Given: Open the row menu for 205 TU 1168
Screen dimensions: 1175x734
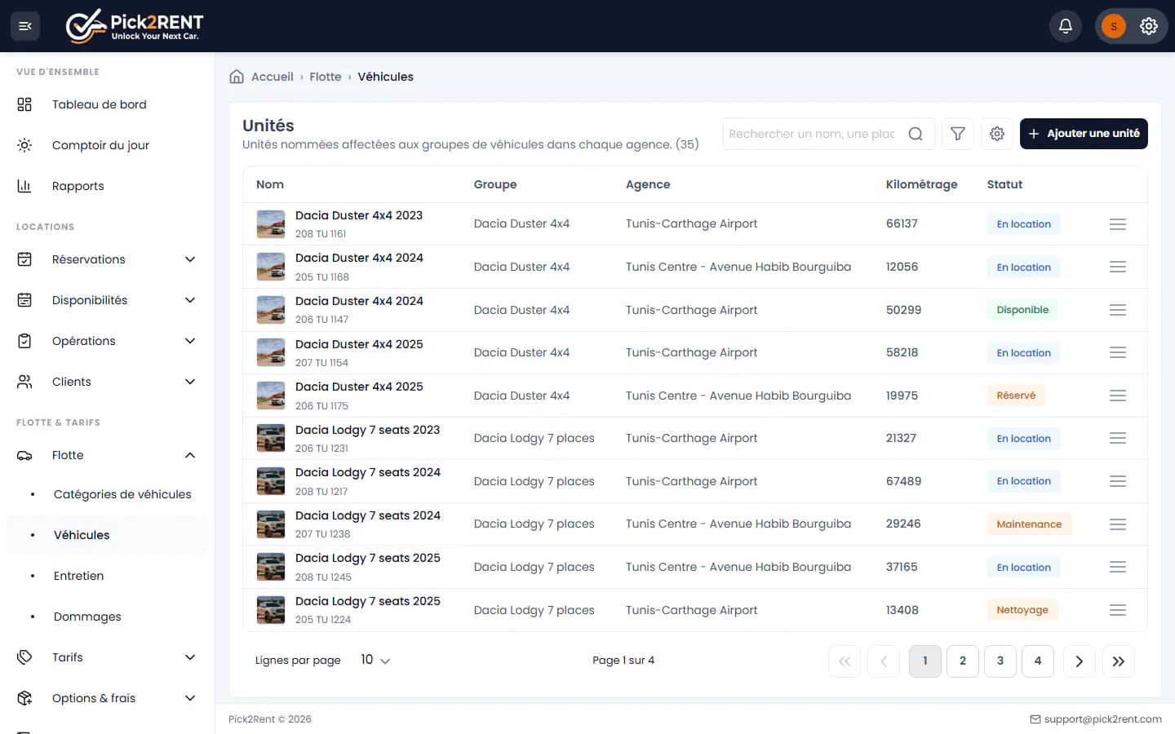Looking at the screenshot, I should (x=1118, y=267).
